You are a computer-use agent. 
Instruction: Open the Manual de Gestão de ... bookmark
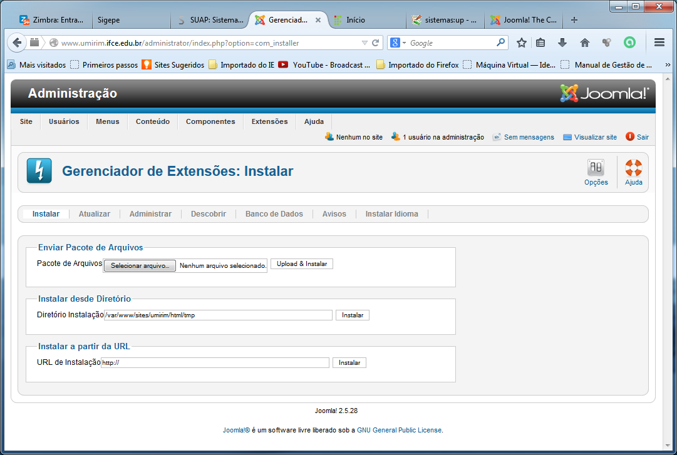coord(606,64)
